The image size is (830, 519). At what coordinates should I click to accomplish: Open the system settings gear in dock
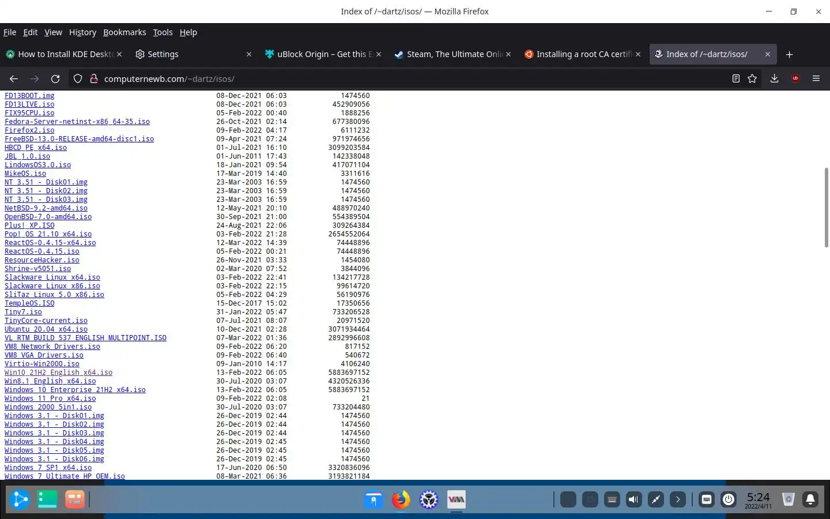tap(428, 499)
